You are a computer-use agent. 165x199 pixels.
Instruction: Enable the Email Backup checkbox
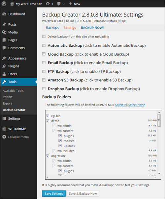point(44,62)
